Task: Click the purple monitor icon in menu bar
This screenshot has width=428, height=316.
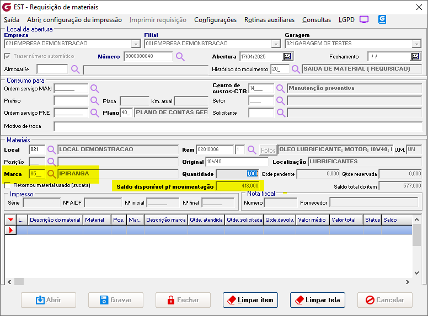Action: (364, 19)
